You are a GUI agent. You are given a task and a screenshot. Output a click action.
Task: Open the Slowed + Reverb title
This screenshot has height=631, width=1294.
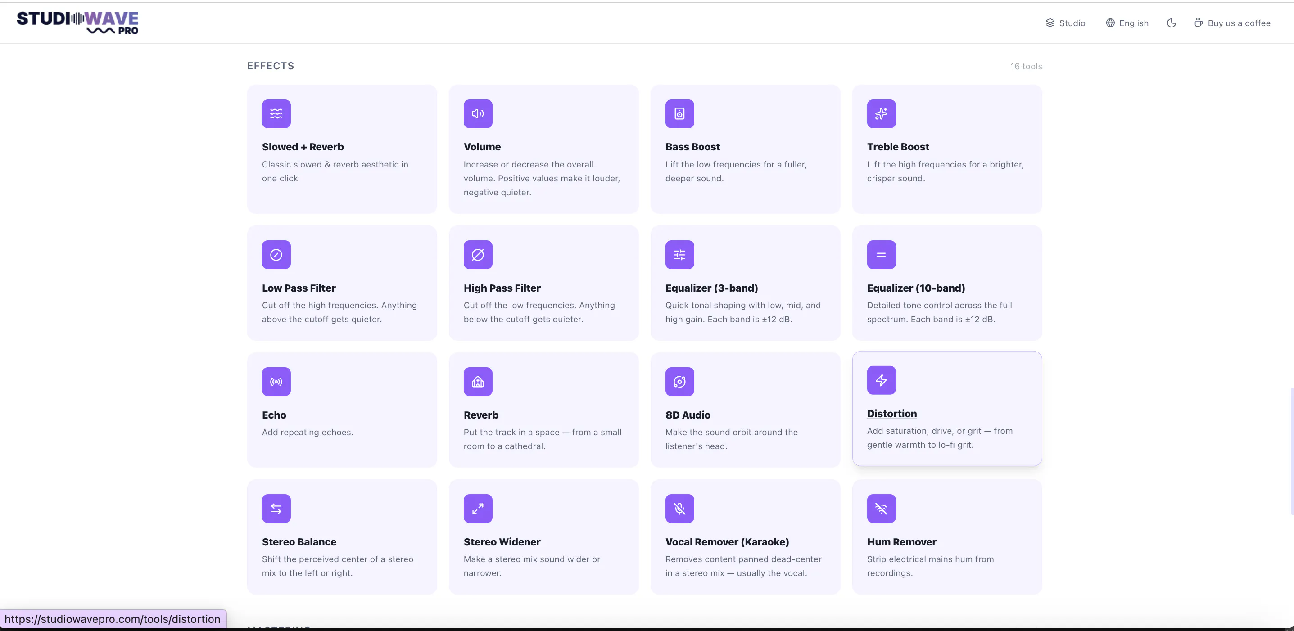303,147
